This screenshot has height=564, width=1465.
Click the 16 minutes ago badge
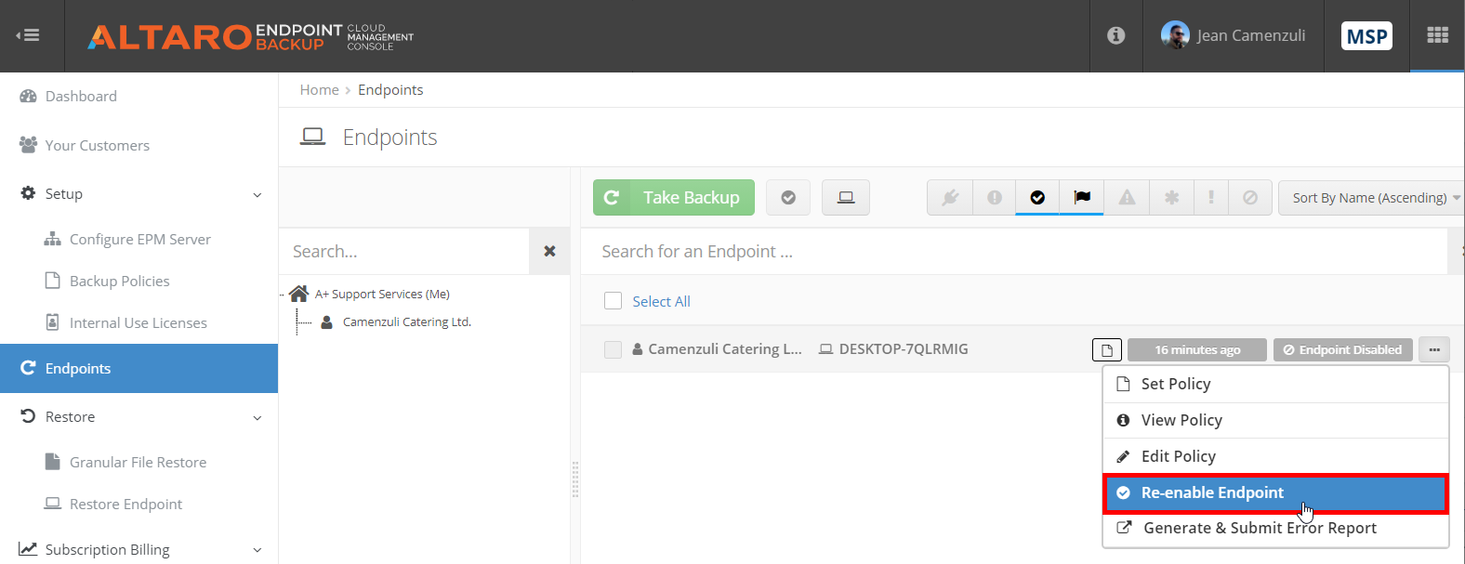tap(1197, 349)
